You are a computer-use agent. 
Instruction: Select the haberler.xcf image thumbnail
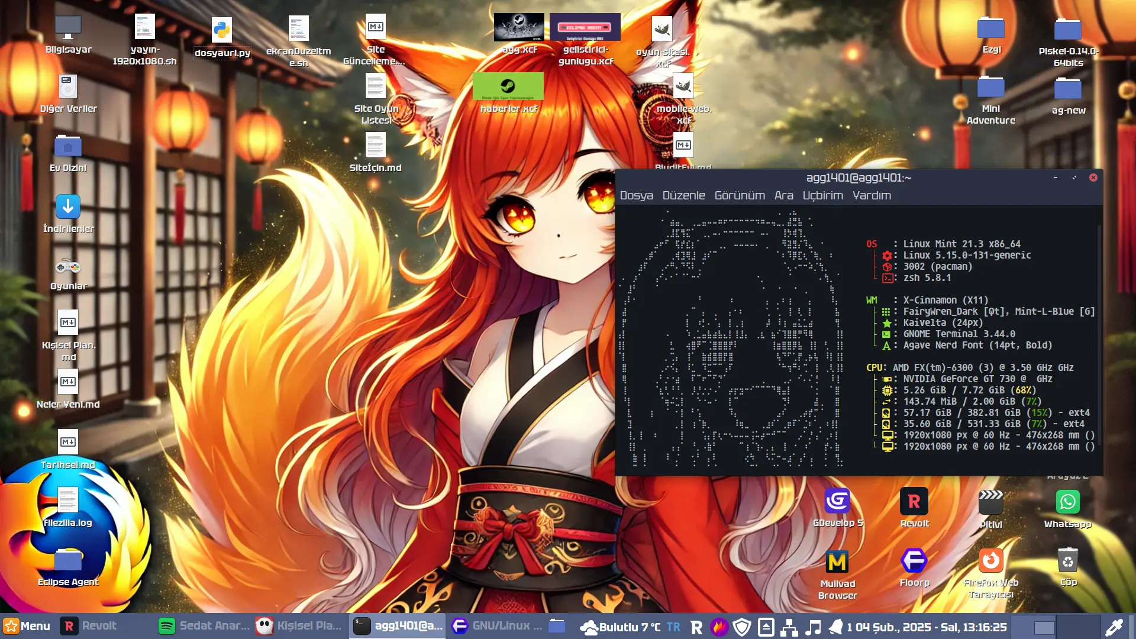(508, 93)
